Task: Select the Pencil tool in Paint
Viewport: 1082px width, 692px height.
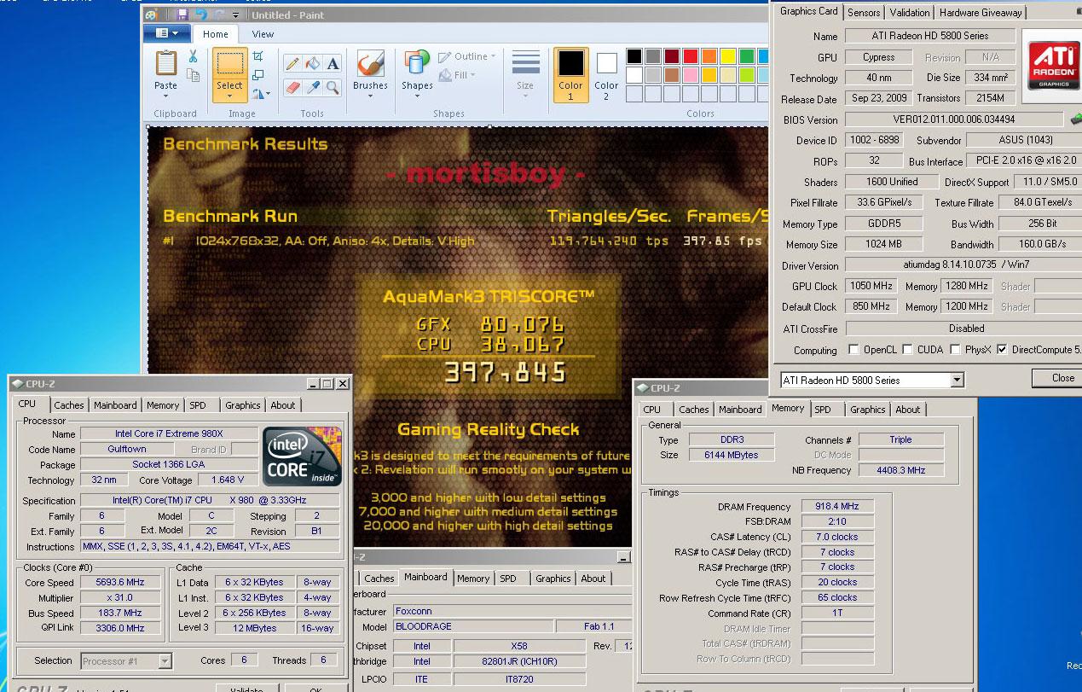Action: [x=292, y=64]
